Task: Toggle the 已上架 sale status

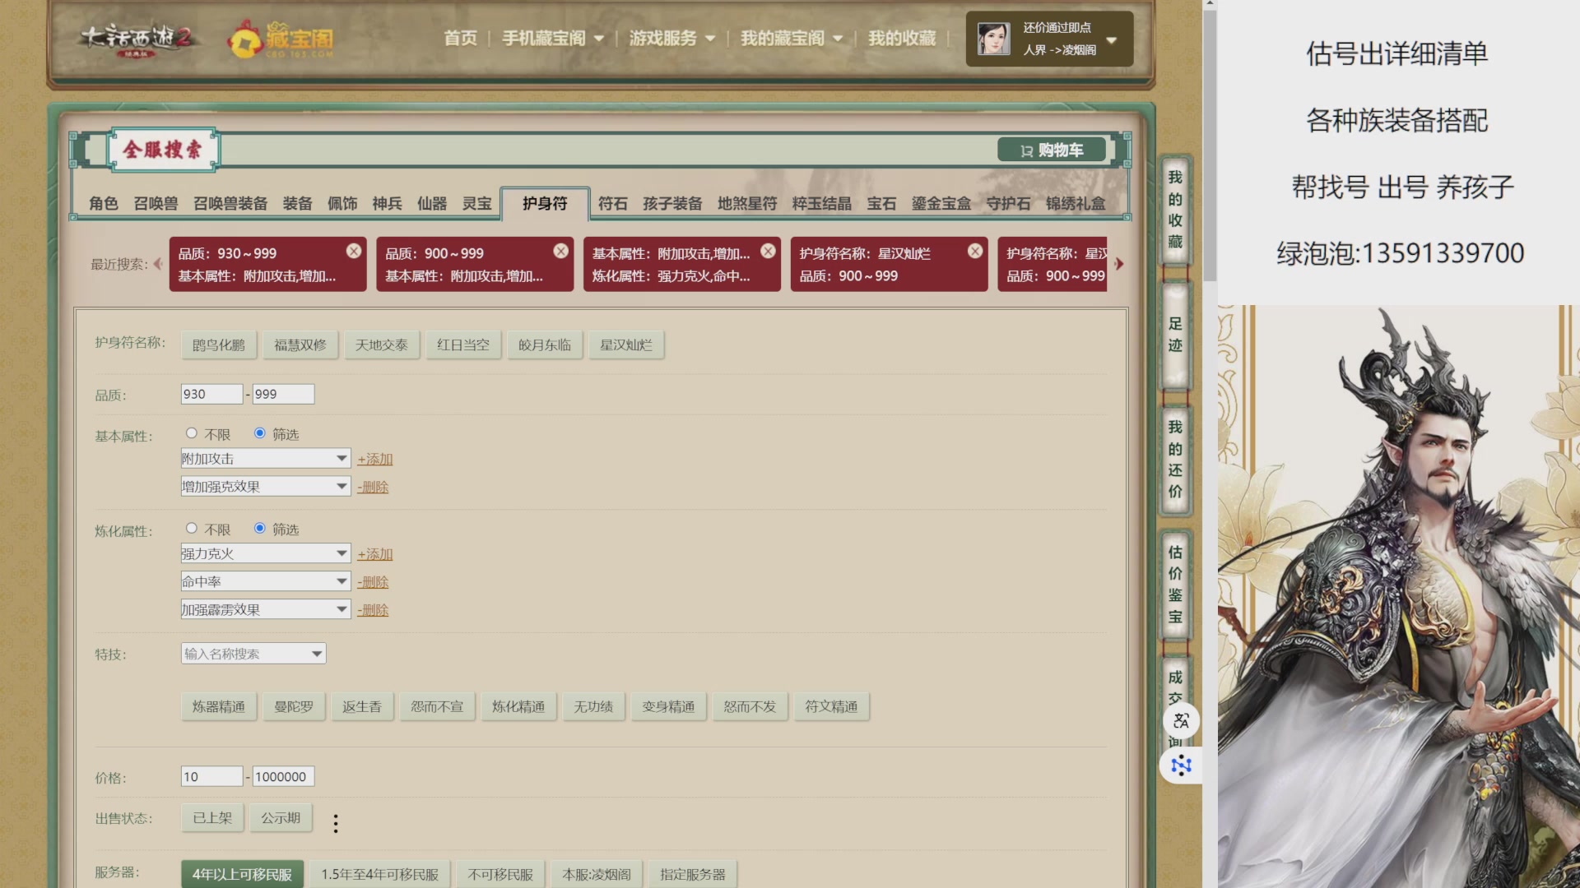Action: coord(212,818)
